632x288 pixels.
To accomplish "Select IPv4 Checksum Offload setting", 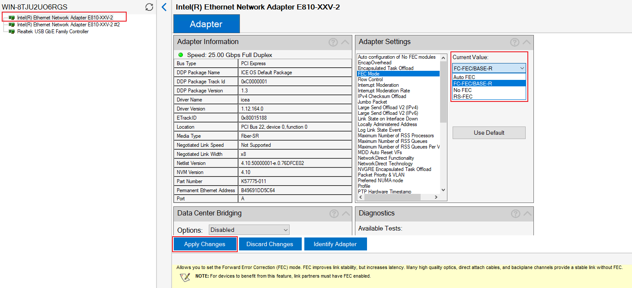I will point(382,96).
